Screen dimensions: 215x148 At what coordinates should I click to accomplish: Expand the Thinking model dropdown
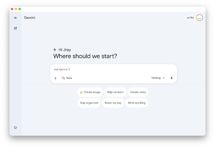158,78
